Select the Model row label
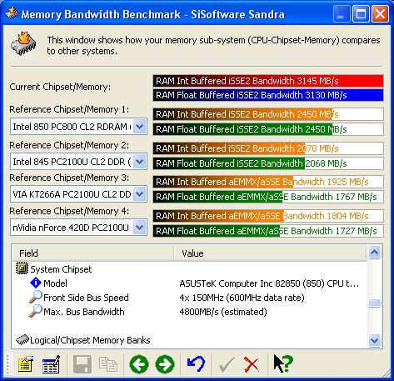This screenshot has width=394, height=381. 55,283
